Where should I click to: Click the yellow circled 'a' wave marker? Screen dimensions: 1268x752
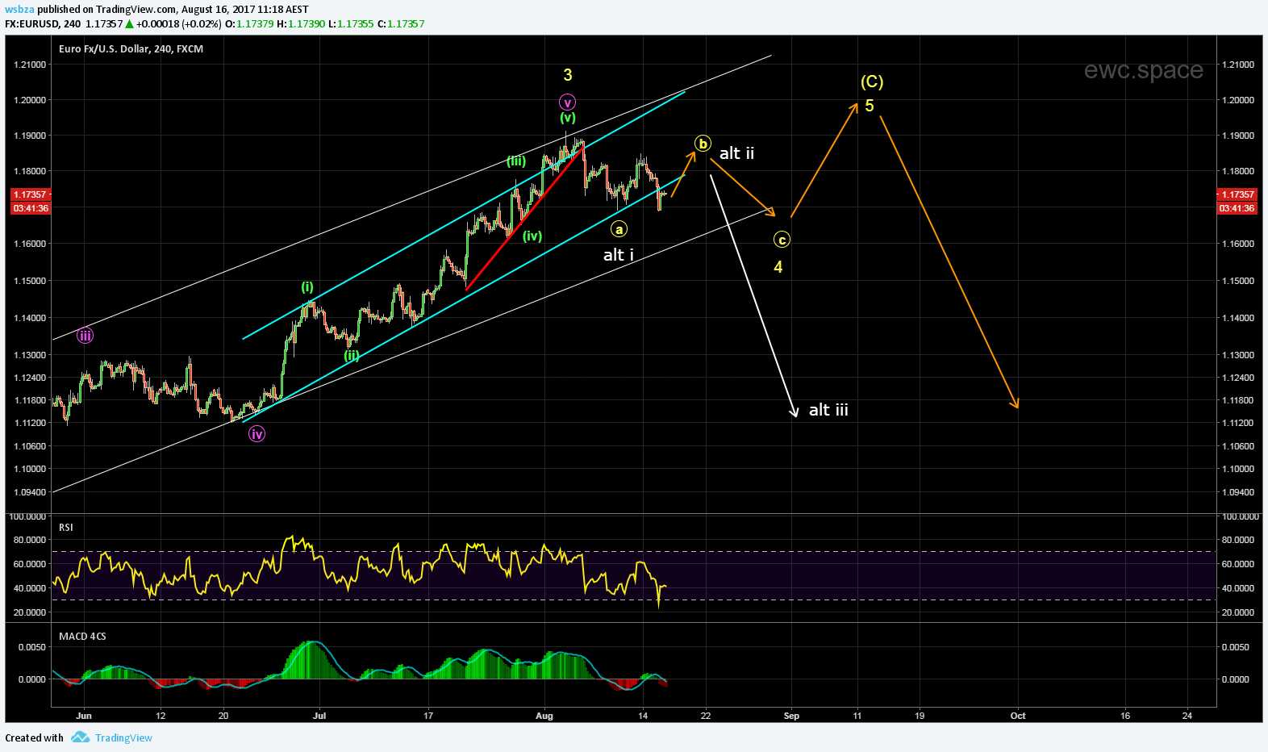tap(619, 230)
